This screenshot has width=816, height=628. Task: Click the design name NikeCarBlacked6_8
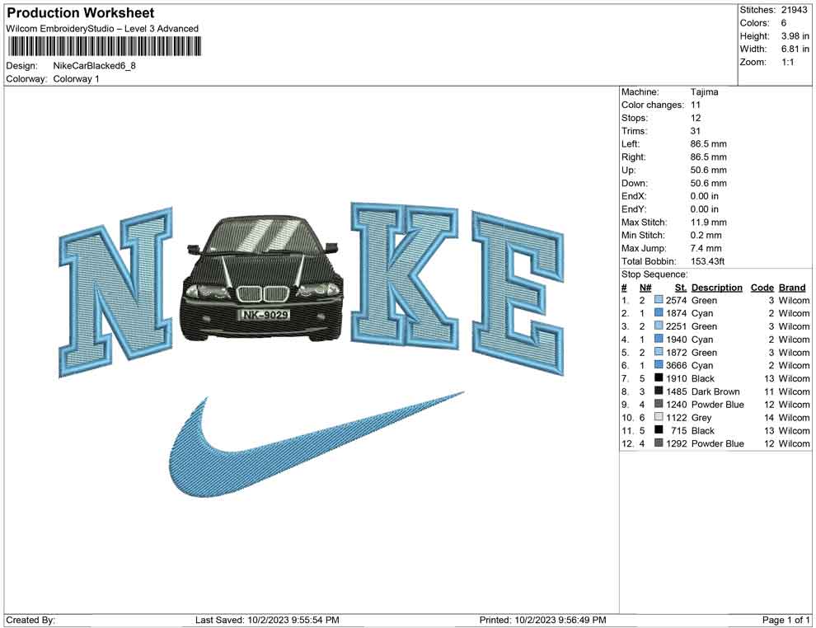[x=96, y=66]
